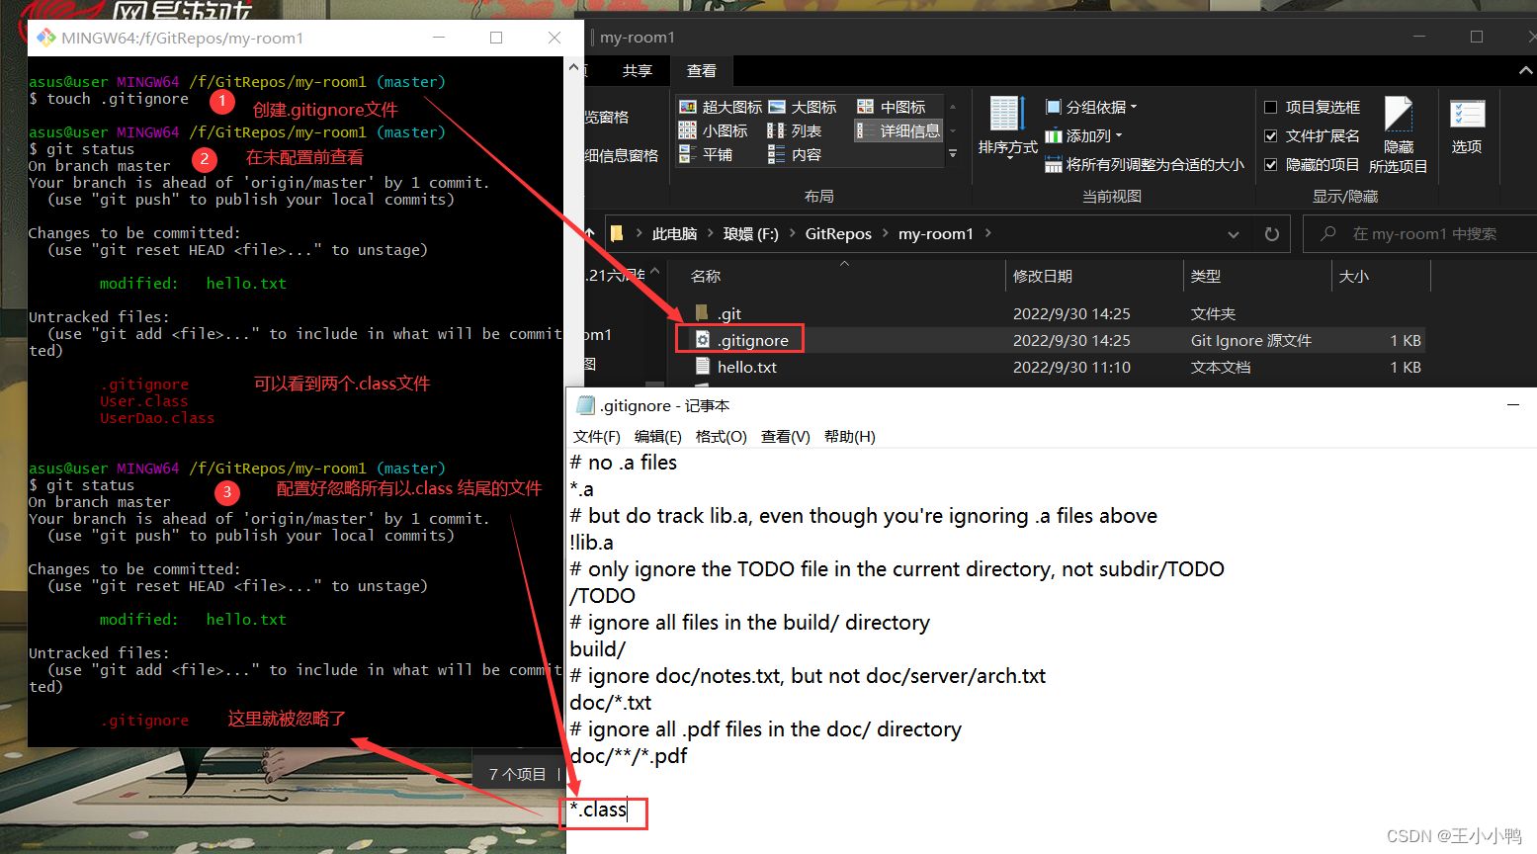Open the 格式(O) menu in Notepad
1537x854 pixels.
[721, 436]
